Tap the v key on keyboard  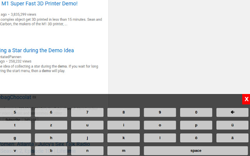coord(15,151)
